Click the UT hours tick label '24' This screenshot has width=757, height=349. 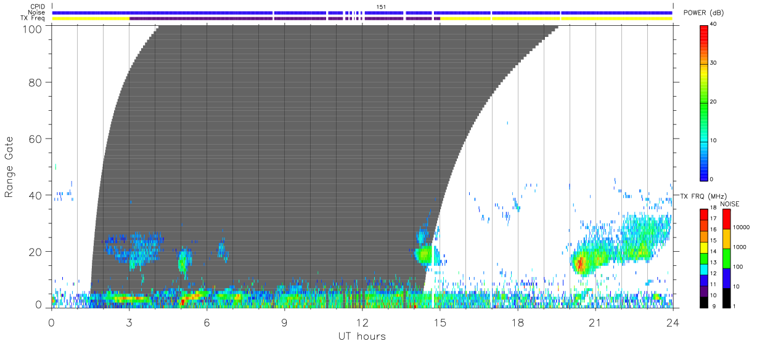click(673, 323)
